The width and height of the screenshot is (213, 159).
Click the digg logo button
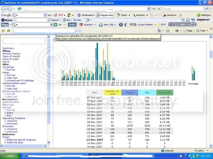pyautogui.click(x=5, y=25)
